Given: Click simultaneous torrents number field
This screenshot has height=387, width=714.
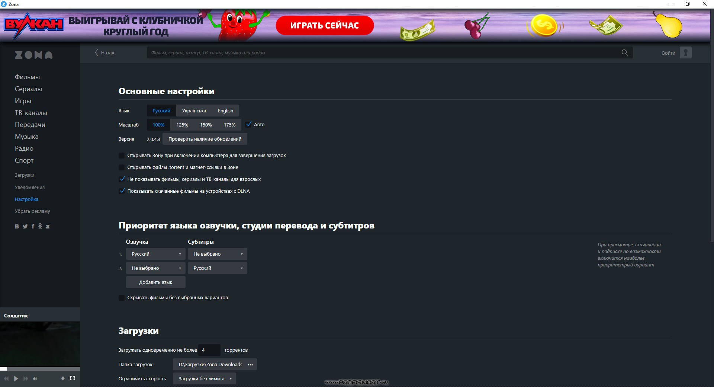Looking at the screenshot, I should (x=209, y=350).
